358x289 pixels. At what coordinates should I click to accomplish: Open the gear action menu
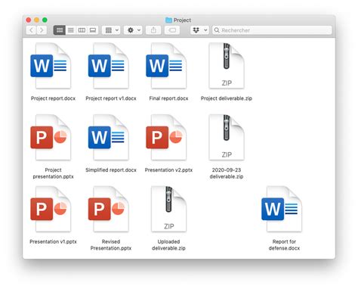134,30
